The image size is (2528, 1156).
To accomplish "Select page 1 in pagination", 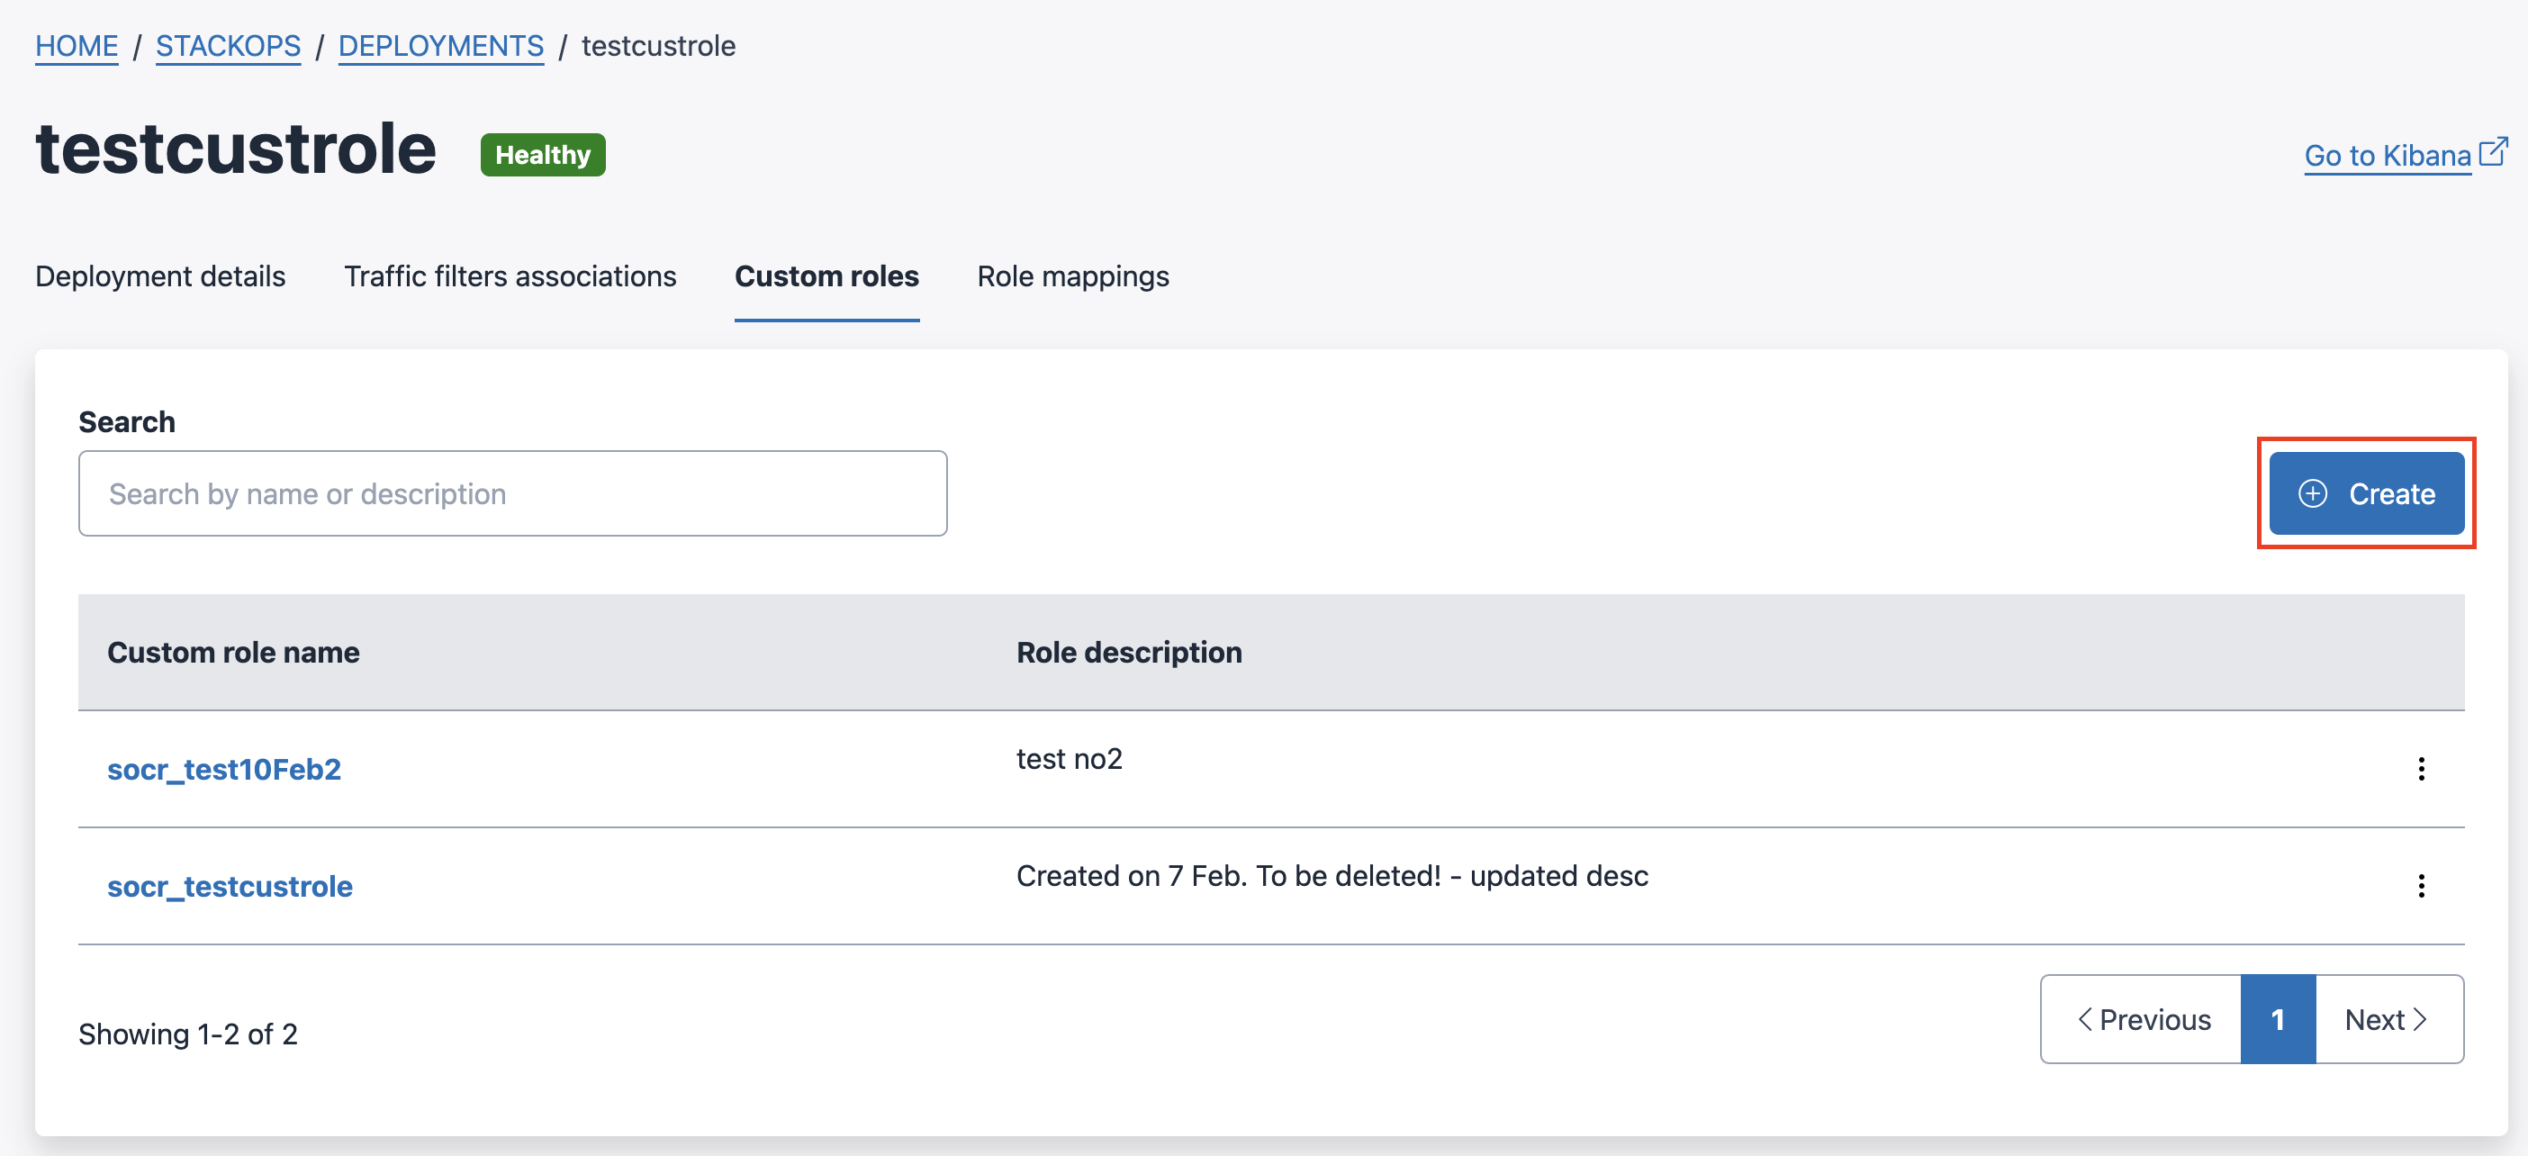I will pyautogui.click(x=2277, y=1018).
